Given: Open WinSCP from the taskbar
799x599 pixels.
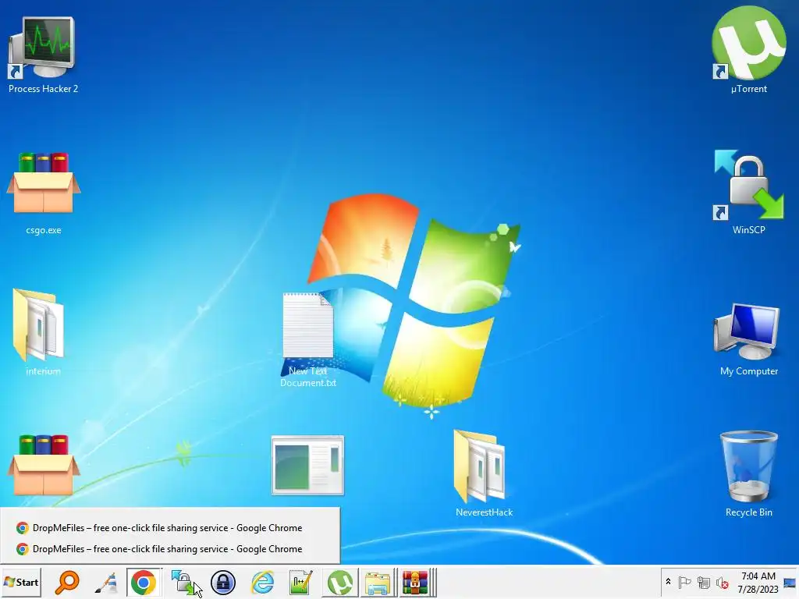Looking at the screenshot, I should 183,582.
